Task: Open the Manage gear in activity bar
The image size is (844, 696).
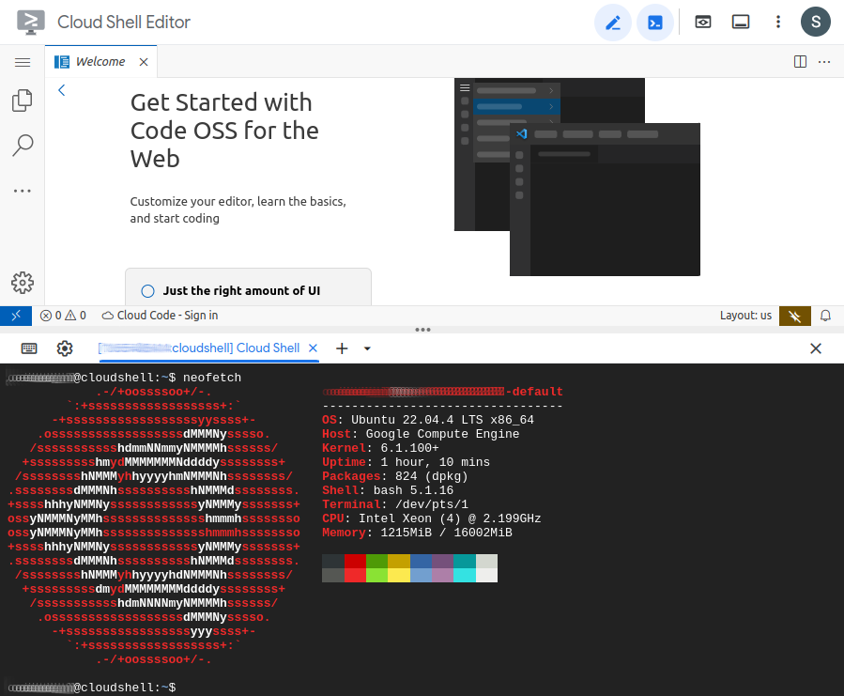Action: (23, 283)
